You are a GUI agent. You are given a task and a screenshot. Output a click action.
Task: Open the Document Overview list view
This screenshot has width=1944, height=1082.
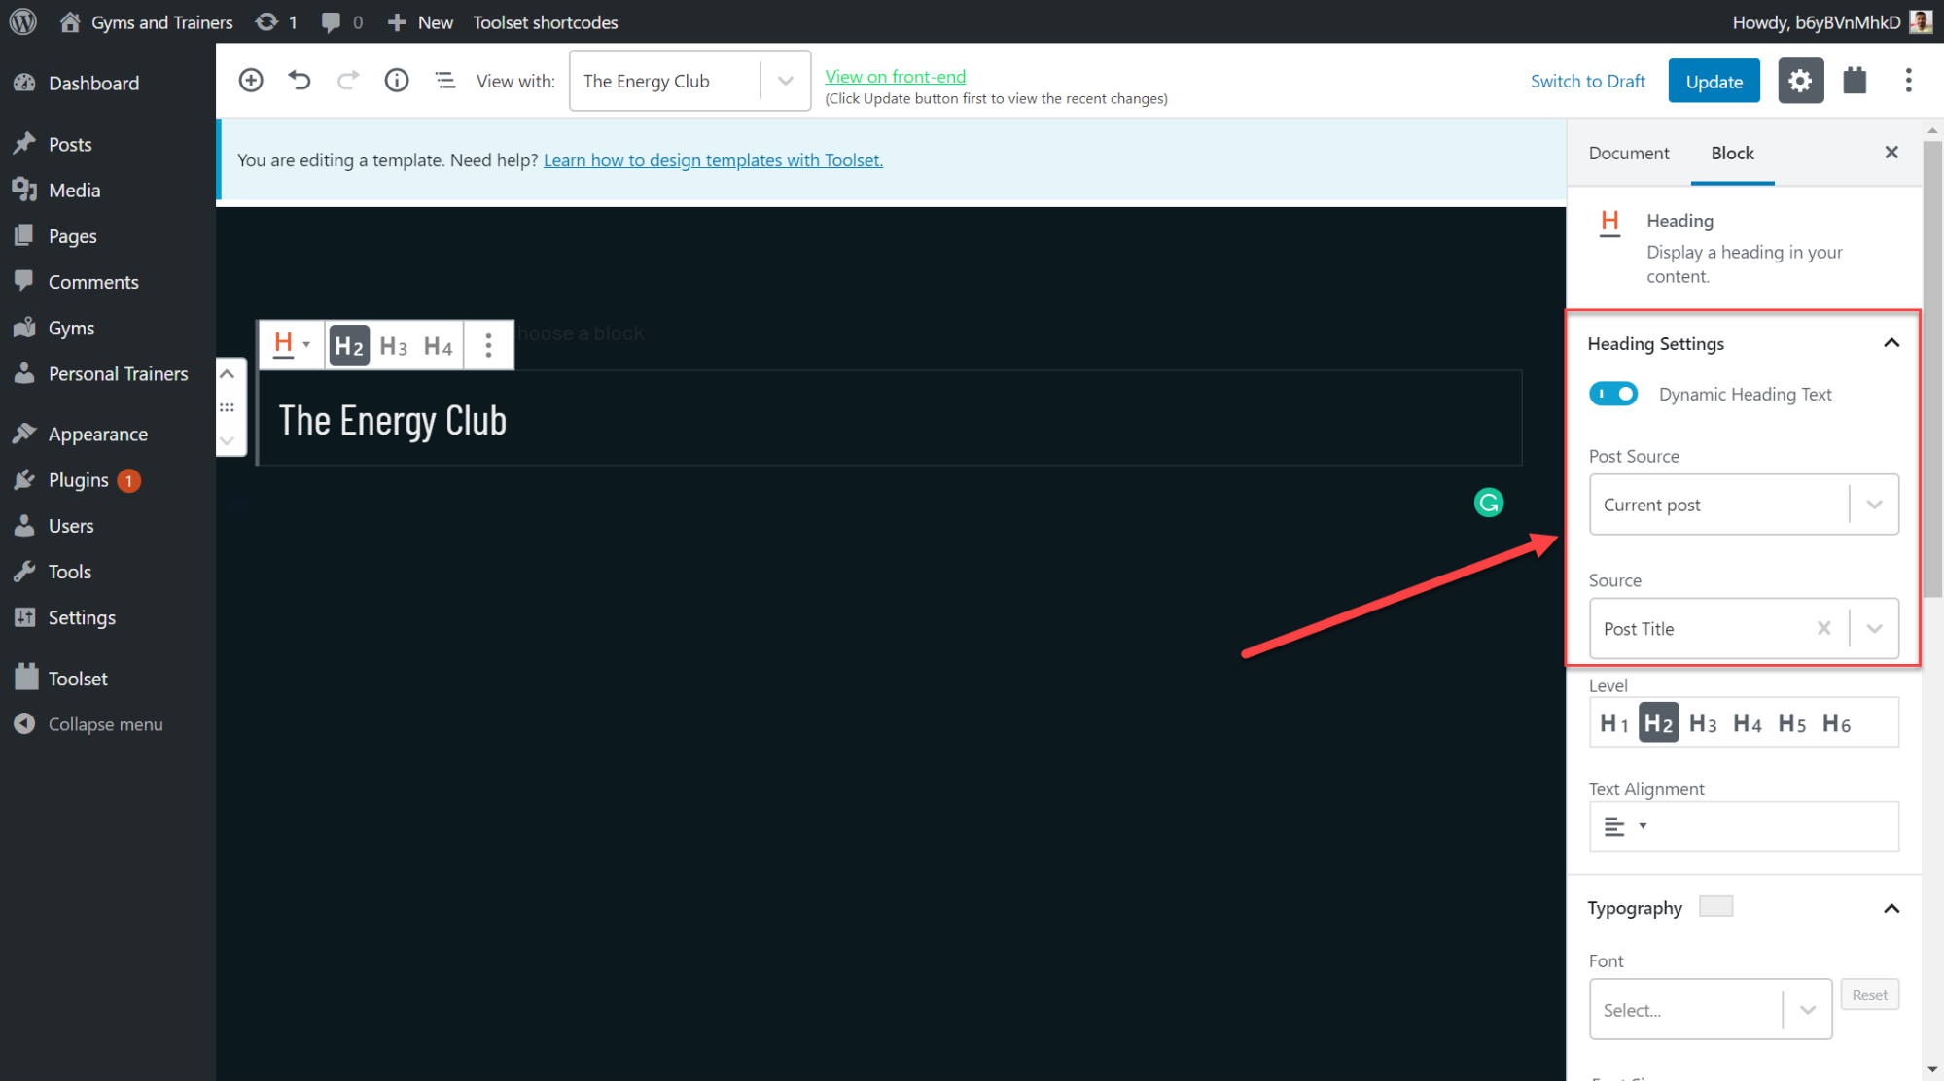(445, 80)
